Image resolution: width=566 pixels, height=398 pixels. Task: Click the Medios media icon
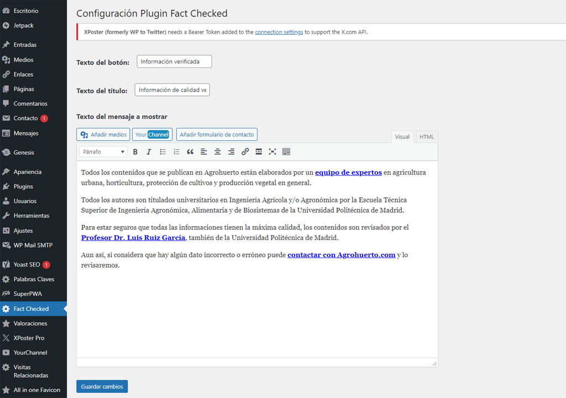point(6,60)
